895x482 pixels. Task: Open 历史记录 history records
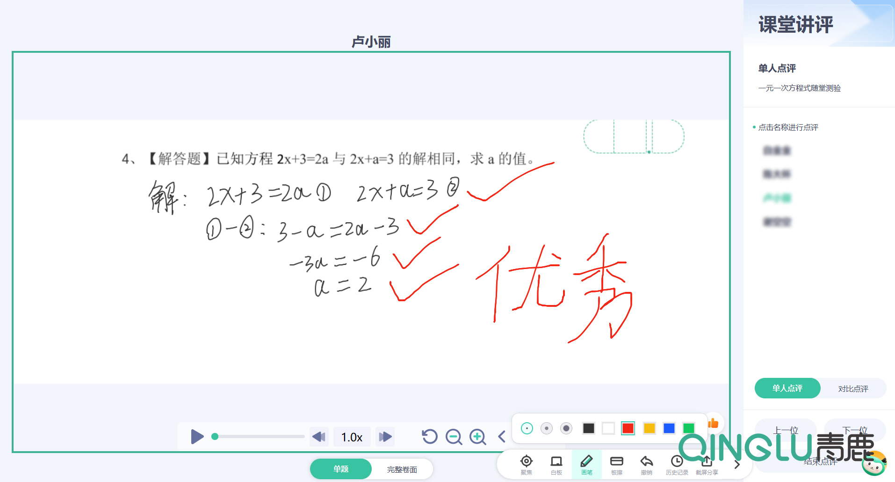pos(677,464)
